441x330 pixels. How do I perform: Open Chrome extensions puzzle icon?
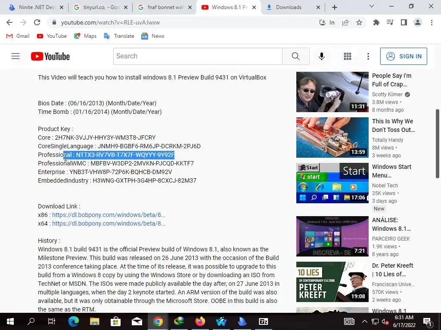tap(376, 22)
